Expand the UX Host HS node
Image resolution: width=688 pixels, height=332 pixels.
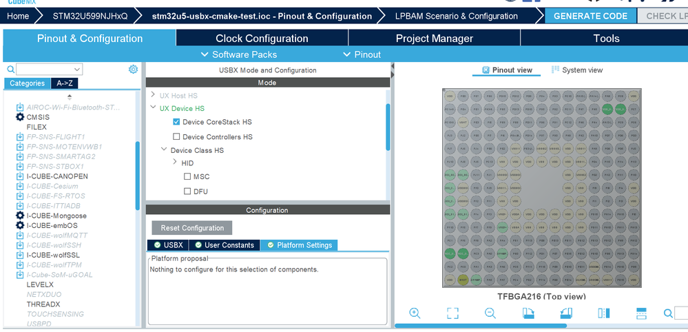153,95
